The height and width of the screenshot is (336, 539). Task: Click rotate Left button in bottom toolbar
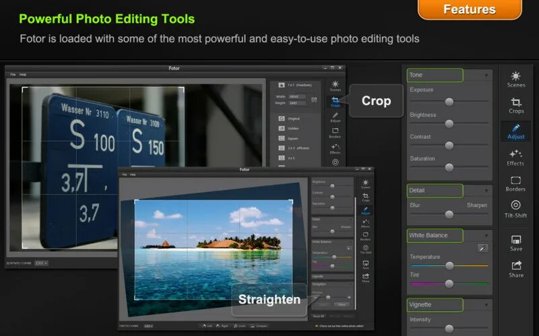(x=208, y=326)
